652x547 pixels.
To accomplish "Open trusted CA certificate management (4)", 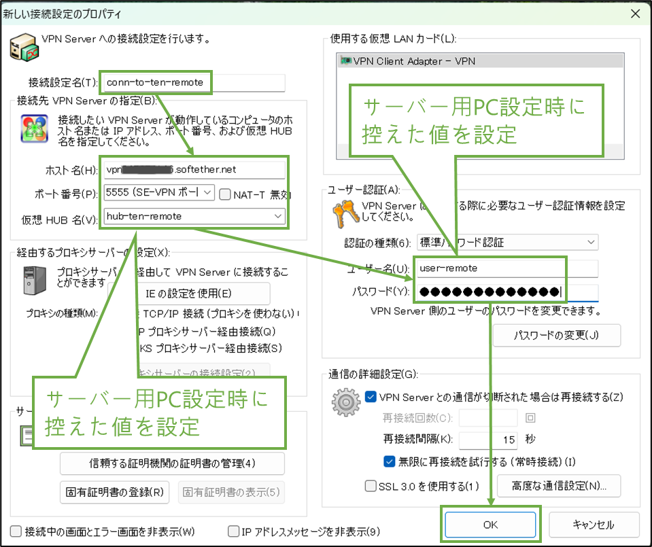I will (x=172, y=463).
